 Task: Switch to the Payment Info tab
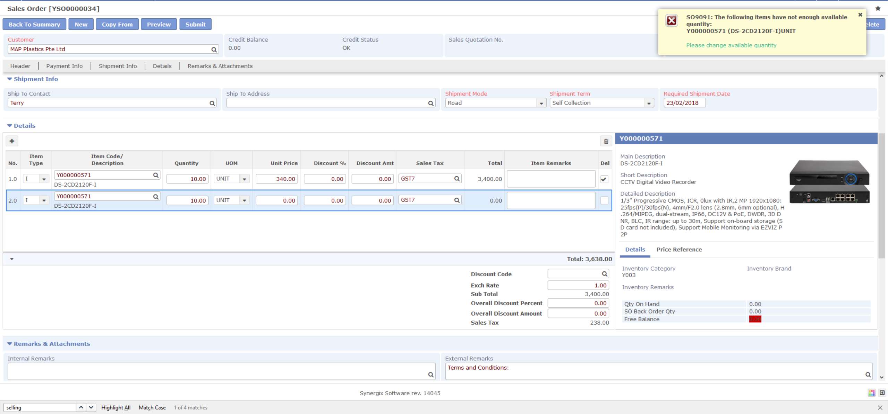[x=65, y=66]
